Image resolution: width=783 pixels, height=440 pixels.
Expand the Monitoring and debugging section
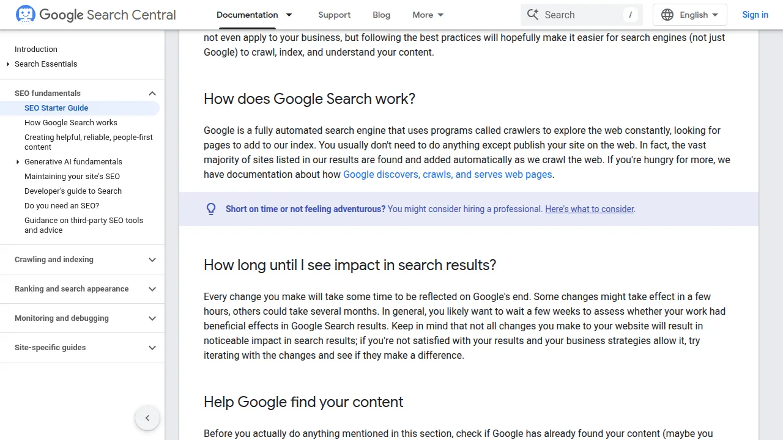coord(152,318)
